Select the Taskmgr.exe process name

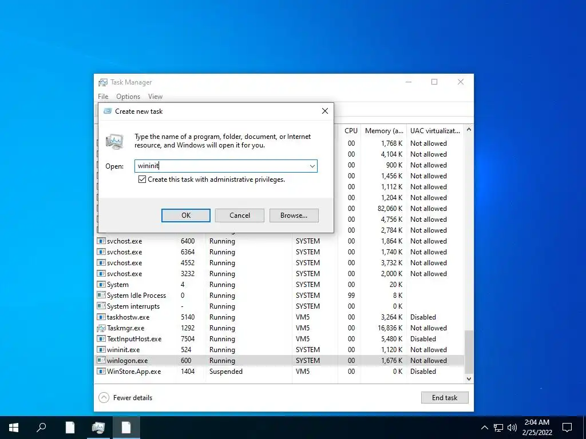tap(125, 328)
